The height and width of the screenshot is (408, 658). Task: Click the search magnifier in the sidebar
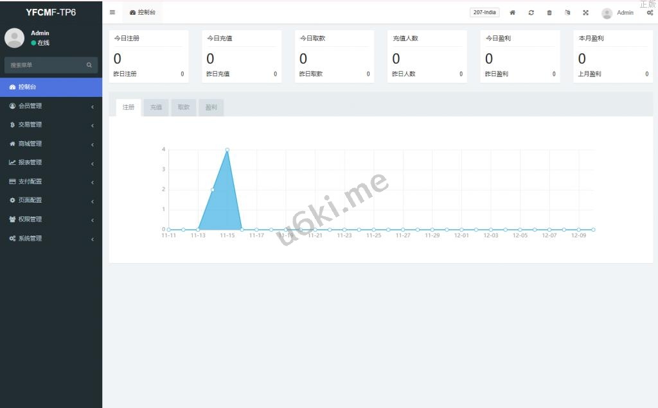pyautogui.click(x=89, y=65)
